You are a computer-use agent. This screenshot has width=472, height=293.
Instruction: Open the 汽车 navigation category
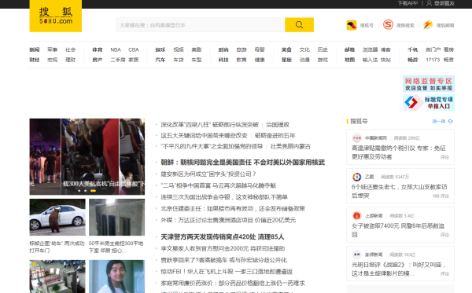pyautogui.click(x=160, y=60)
